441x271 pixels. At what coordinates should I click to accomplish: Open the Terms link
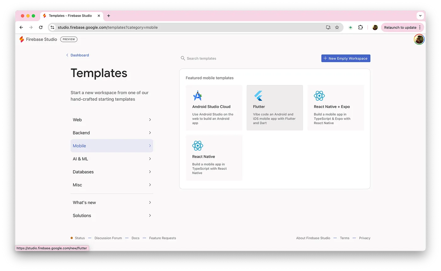pos(345,238)
